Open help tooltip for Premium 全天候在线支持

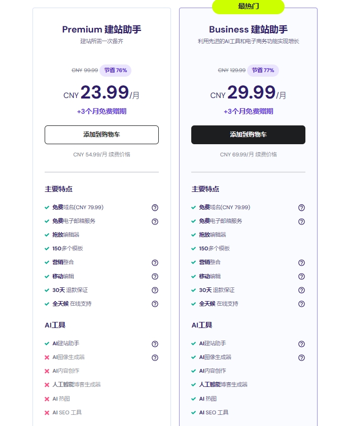(155, 304)
